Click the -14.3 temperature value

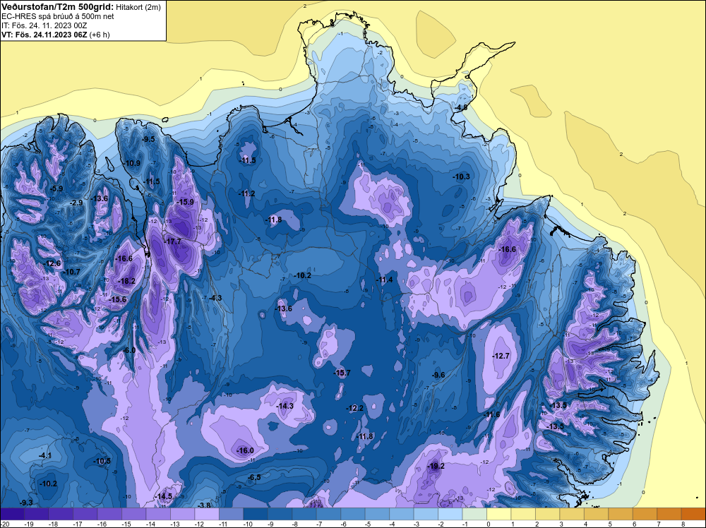coord(285,406)
